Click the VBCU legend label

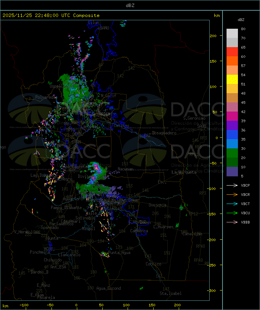pyautogui.click(x=245, y=213)
